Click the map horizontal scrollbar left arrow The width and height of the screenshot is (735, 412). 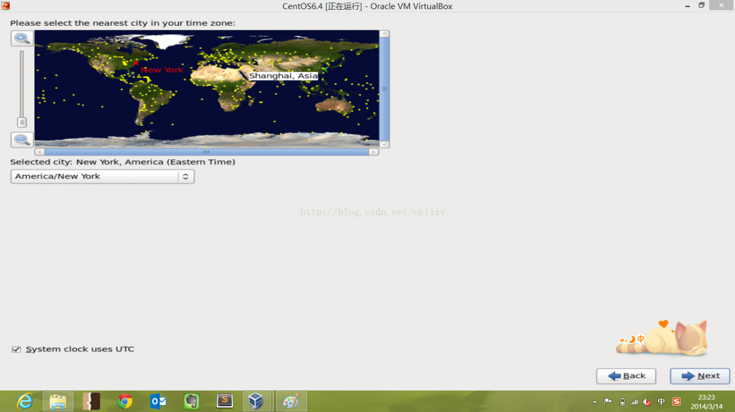(x=39, y=152)
